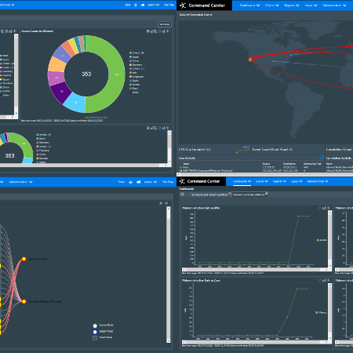The height and width of the screenshot is (353, 353).
Task: Expand Events menu in Security Operation Center window
Action: [x=272, y=5]
